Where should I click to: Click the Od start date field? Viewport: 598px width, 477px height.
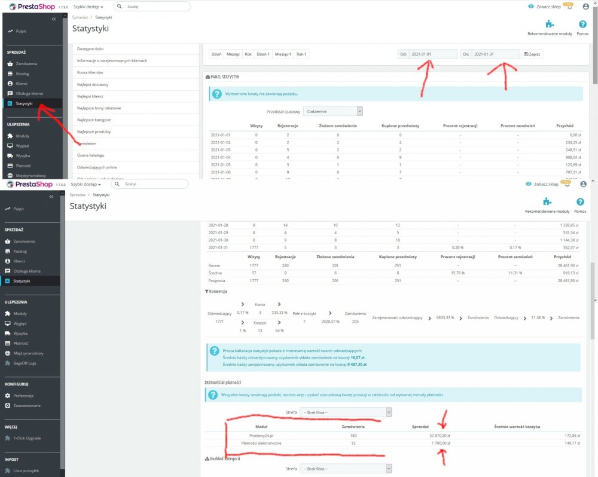pyautogui.click(x=433, y=54)
